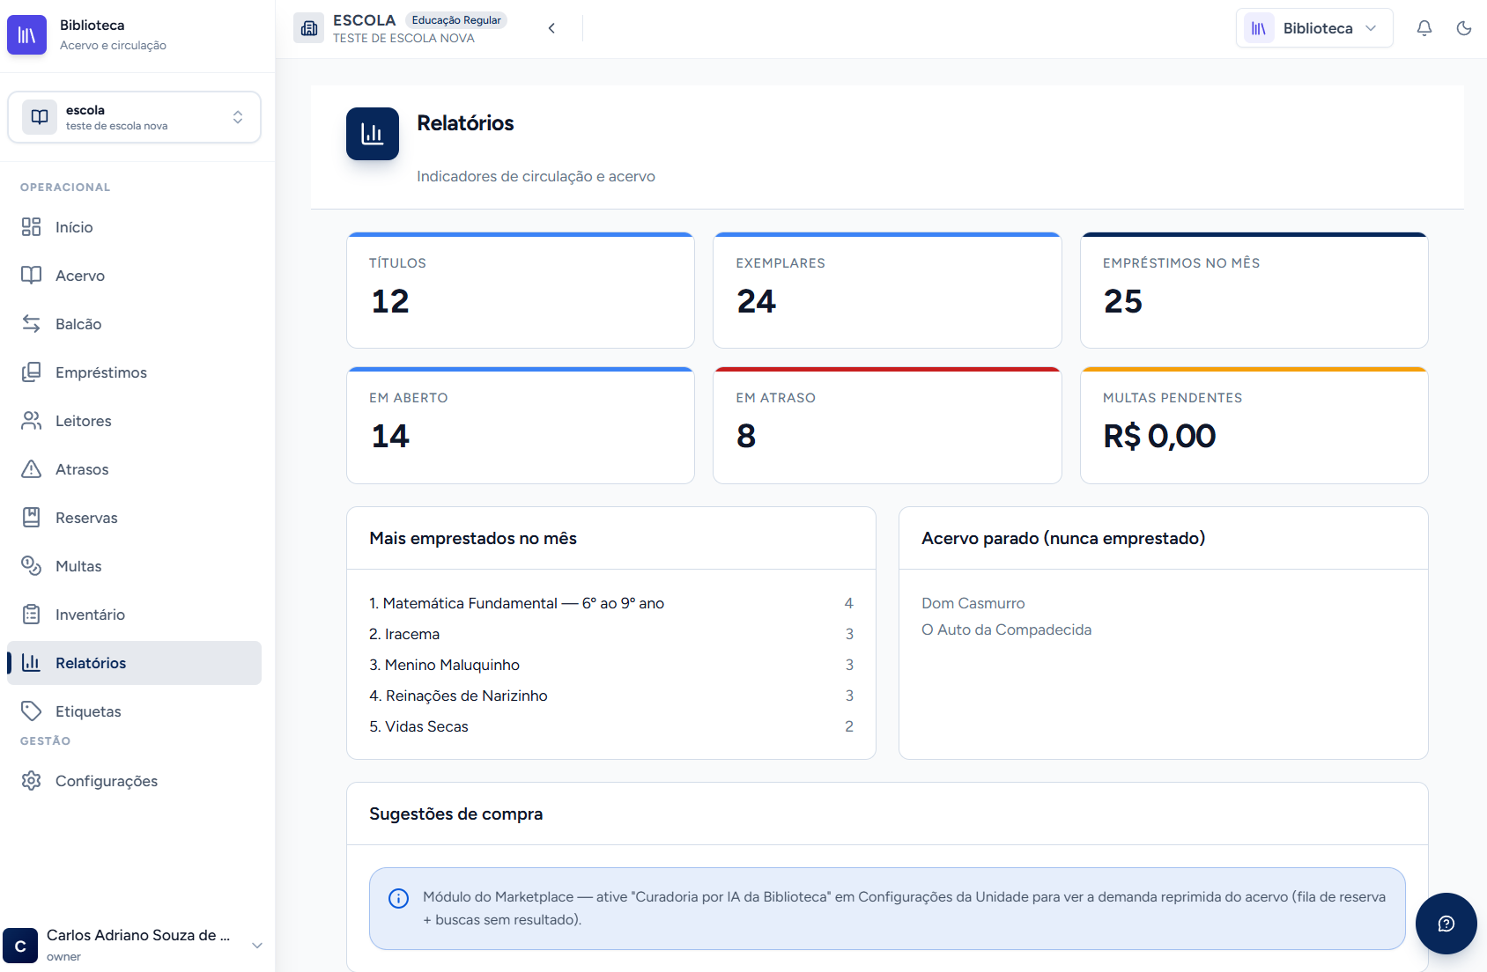Open notifications bell icon
The image size is (1487, 972).
click(1424, 28)
